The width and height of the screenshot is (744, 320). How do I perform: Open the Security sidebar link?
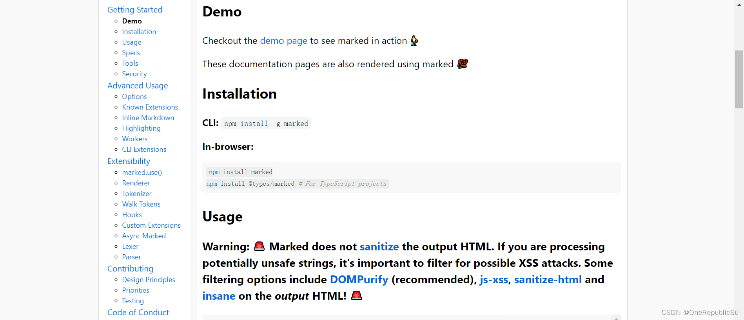tap(134, 74)
